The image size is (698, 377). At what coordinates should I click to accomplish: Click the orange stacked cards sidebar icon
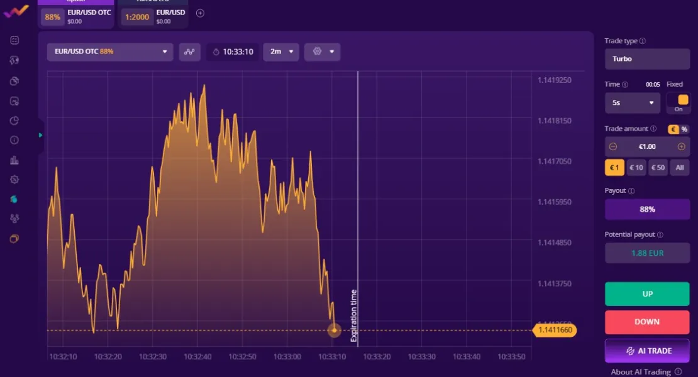[14, 239]
